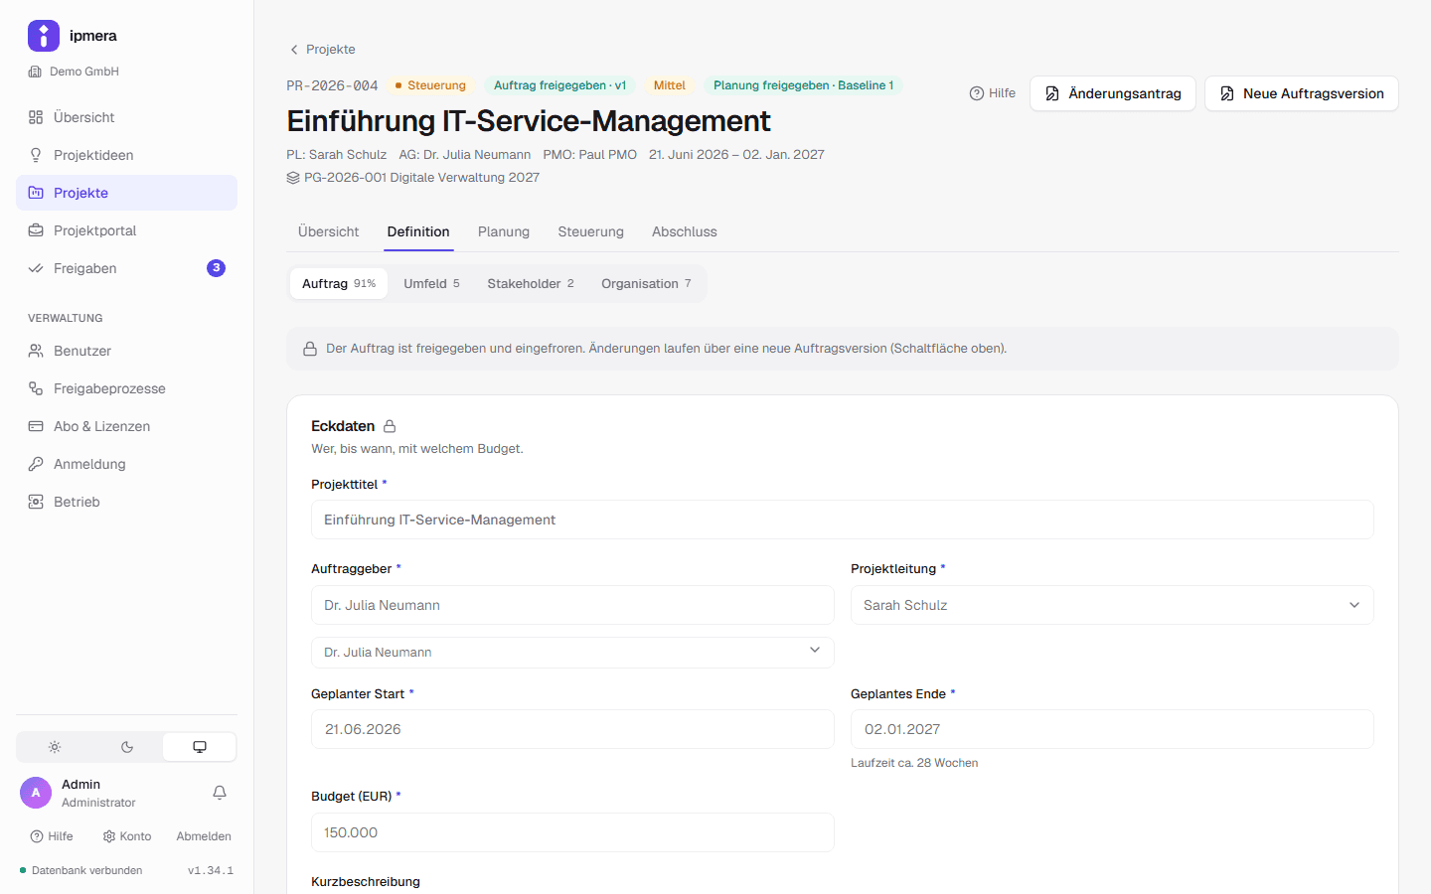This screenshot has height=894, width=1431.
Task: Click the ipmera logo icon
Action: click(44, 36)
